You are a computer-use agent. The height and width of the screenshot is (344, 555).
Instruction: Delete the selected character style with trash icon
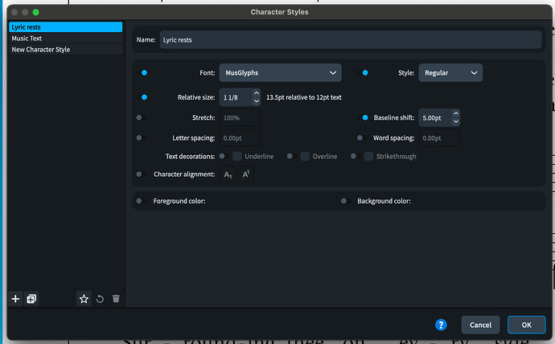tap(116, 299)
